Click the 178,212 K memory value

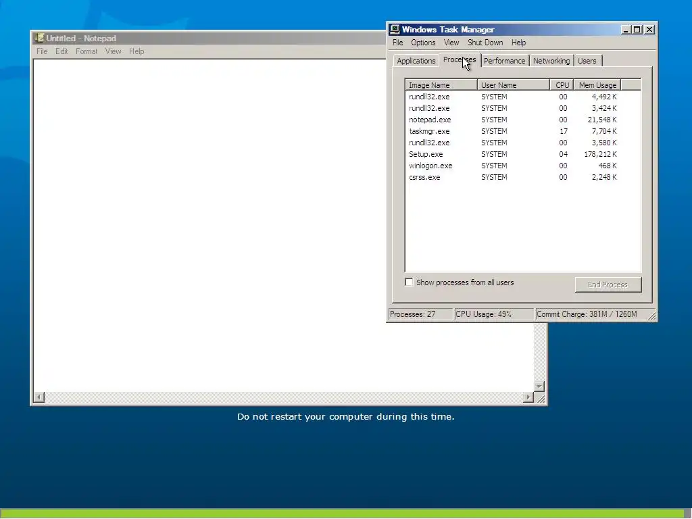(x=600, y=154)
